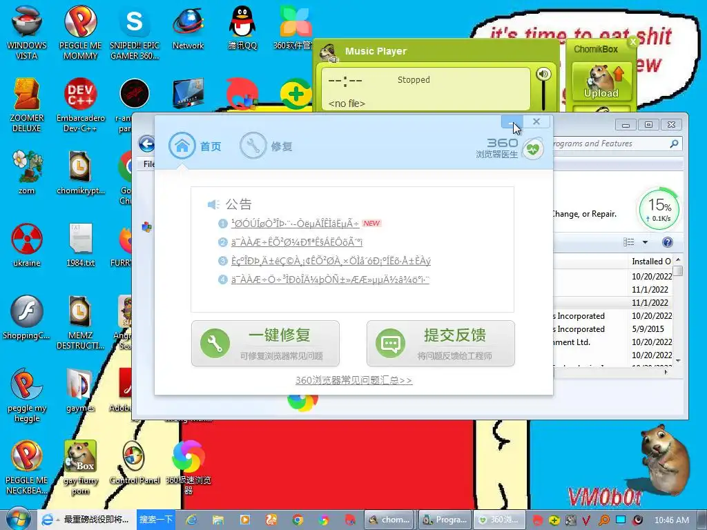Switch to the Progra... taskbar window button
The image size is (707, 530).
tap(445, 520)
